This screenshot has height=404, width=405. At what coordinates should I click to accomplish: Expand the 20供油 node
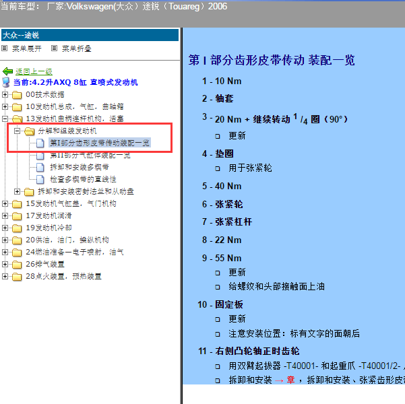pos(5,240)
